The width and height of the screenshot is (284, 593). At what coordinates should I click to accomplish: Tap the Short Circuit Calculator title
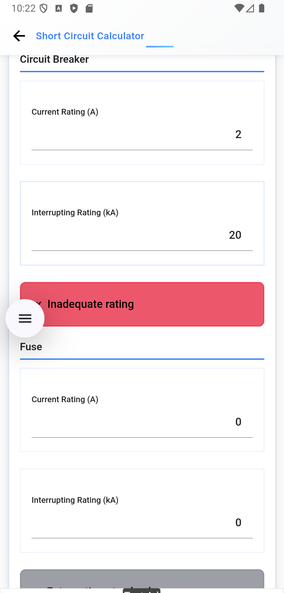pos(90,36)
